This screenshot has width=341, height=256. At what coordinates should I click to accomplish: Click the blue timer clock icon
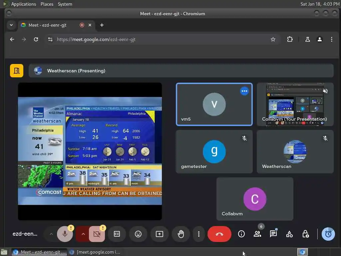pyautogui.click(x=328, y=234)
